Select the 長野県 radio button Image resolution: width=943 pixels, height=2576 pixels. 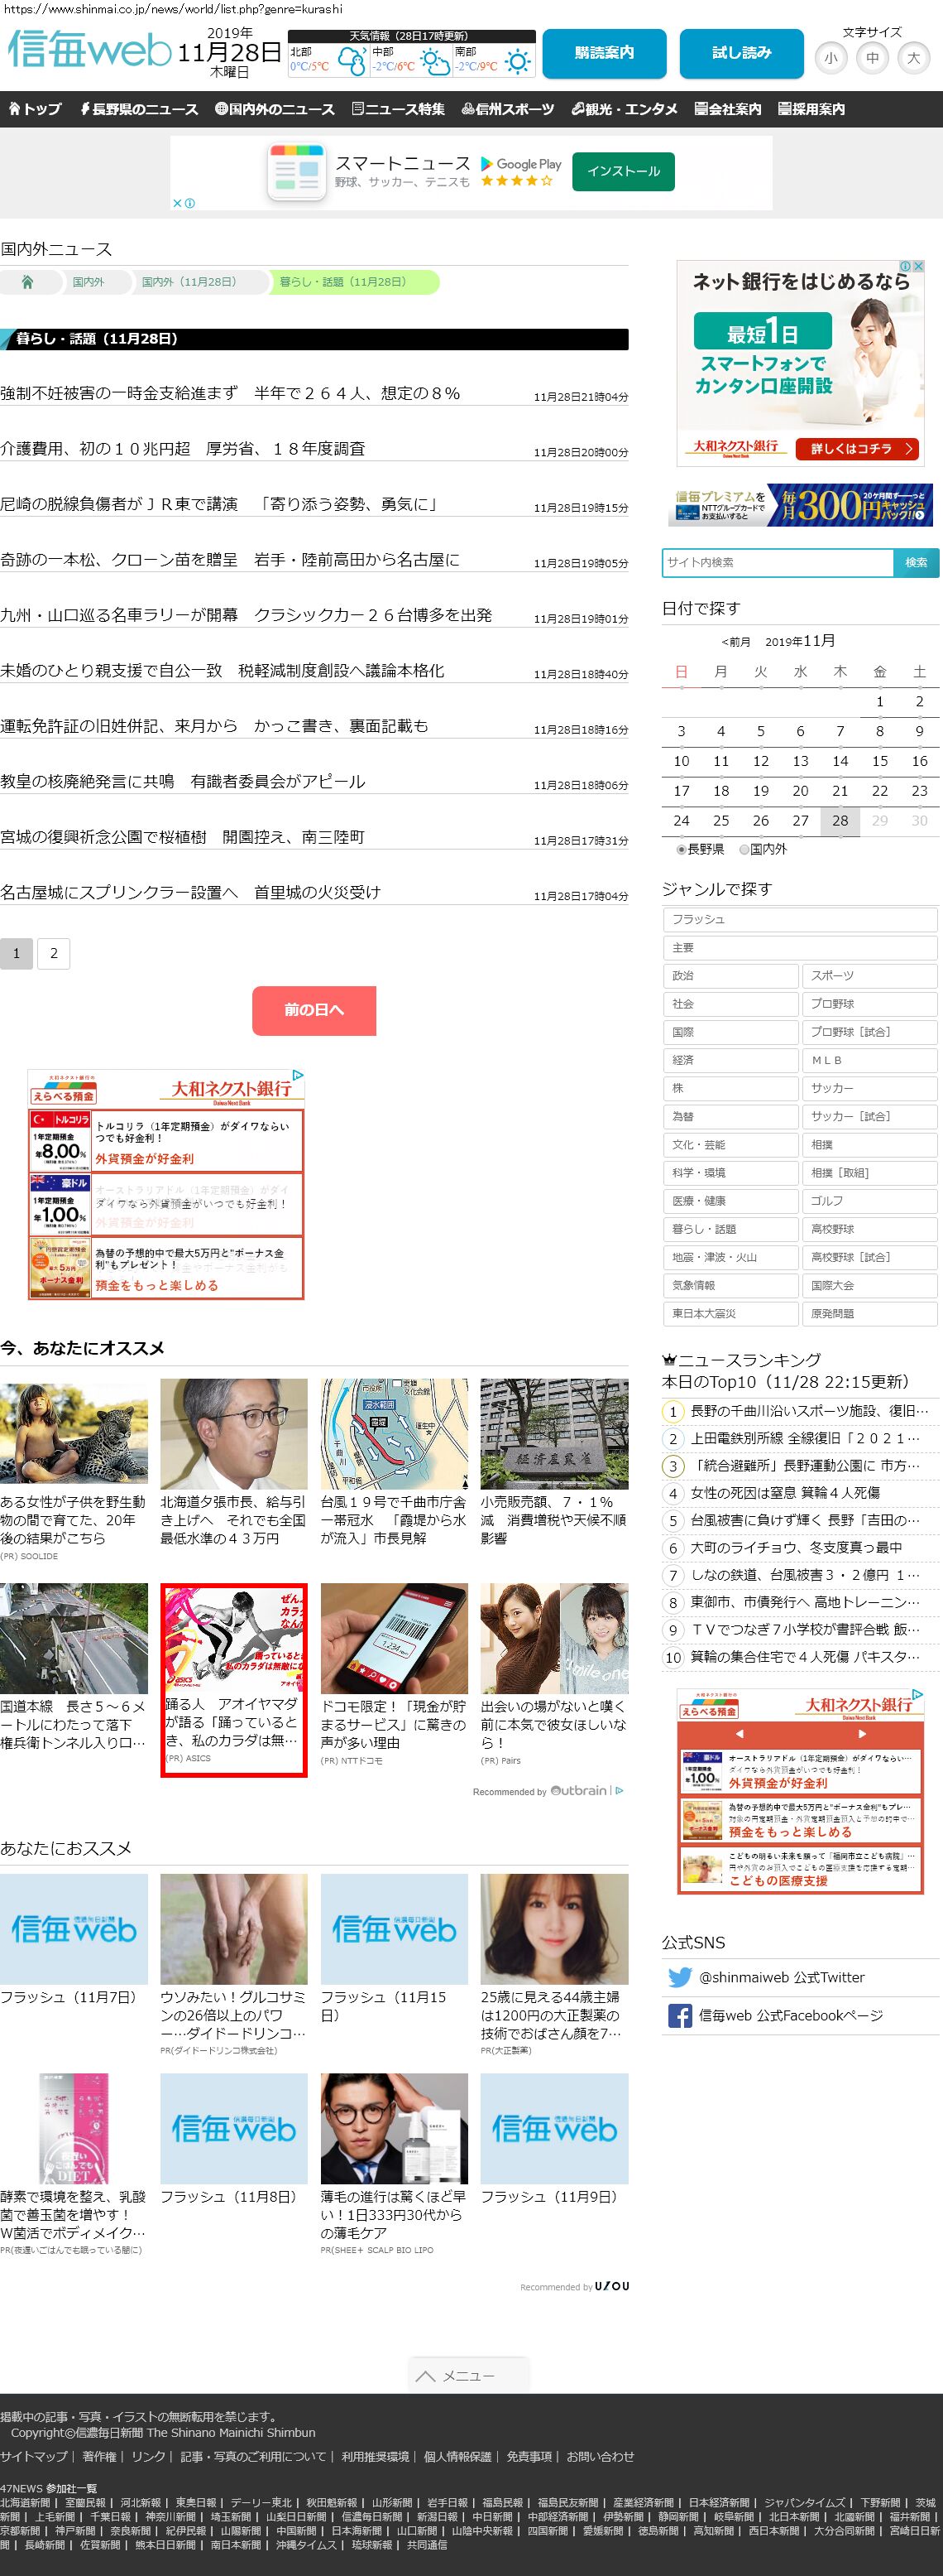point(682,849)
